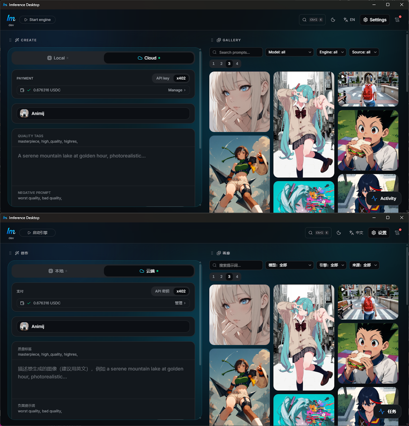The width and height of the screenshot is (409, 426).
Task: Grab the GALLERY panel drag handle
Action: pos(212,40)
